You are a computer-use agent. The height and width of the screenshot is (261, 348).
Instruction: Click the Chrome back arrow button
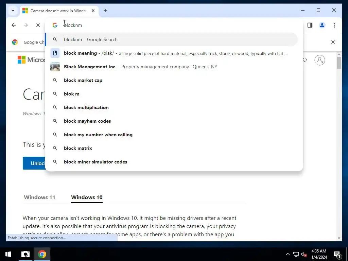(x=14, y=25)
